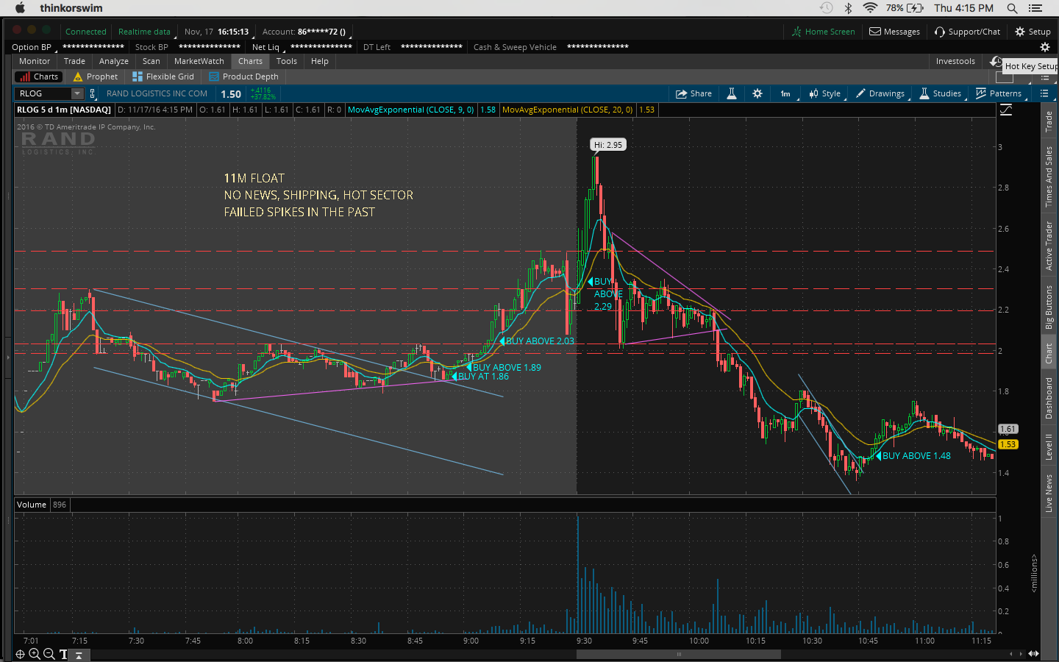
Task: Click the expand time axis icon at bottom right
Action: click(1033, 654)
